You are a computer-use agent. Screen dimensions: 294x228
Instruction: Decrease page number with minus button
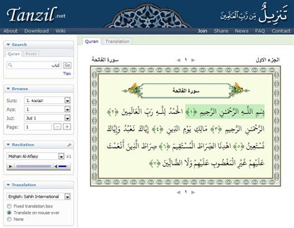point(57,127)
